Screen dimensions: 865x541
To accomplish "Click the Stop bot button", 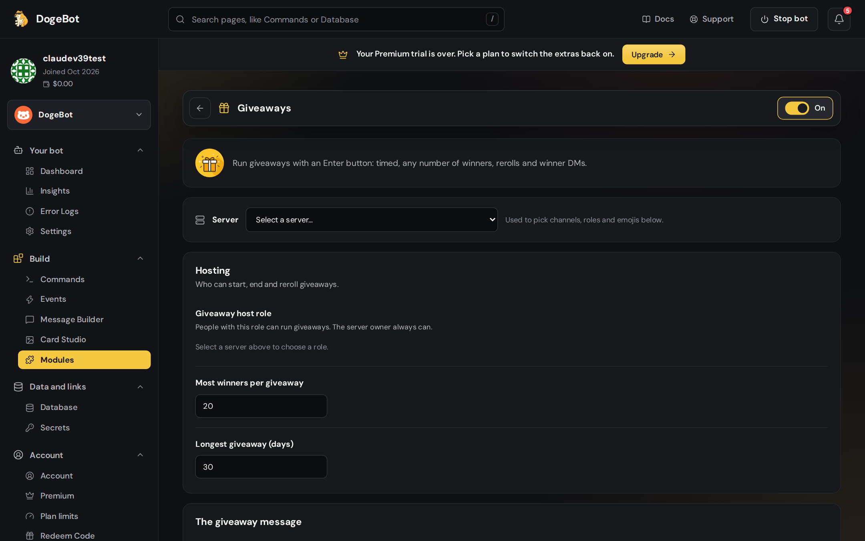I will coord(784,19).
